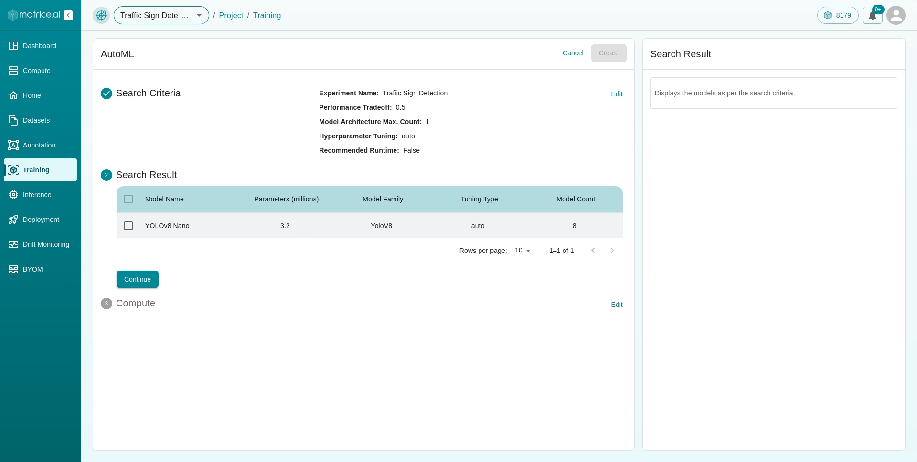Click the Deployment rocket icon
This screenshot has width=917, height=462.
(13, 220)
